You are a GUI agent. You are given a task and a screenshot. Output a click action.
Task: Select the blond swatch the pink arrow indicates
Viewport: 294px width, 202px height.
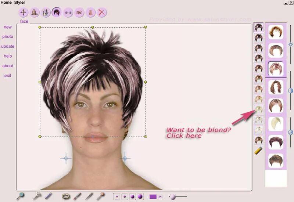(259, 109)
